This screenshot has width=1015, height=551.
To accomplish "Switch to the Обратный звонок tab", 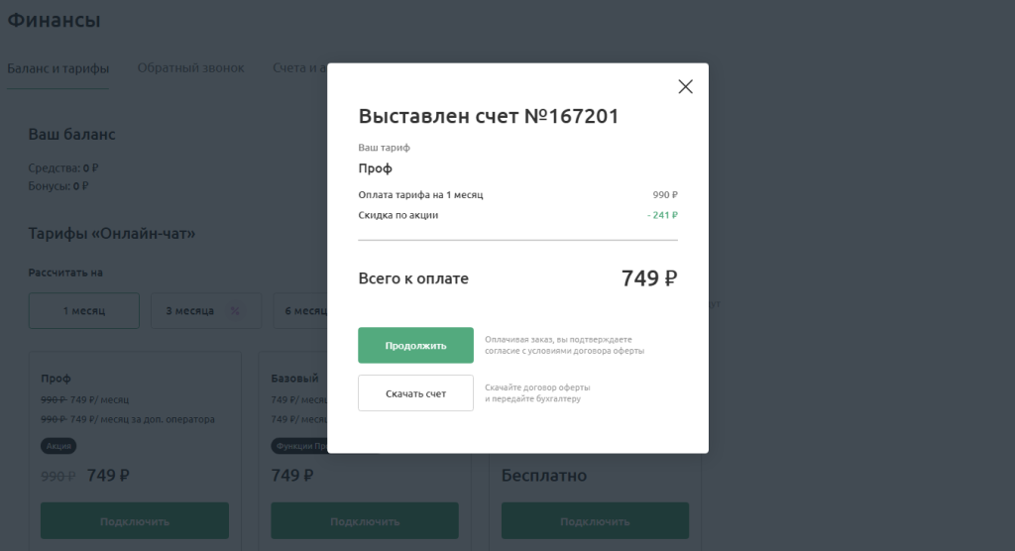I will (190, 68).
